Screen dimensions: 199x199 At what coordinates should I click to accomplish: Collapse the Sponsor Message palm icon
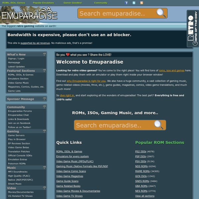pyautogui.click(x=44, y=99)
